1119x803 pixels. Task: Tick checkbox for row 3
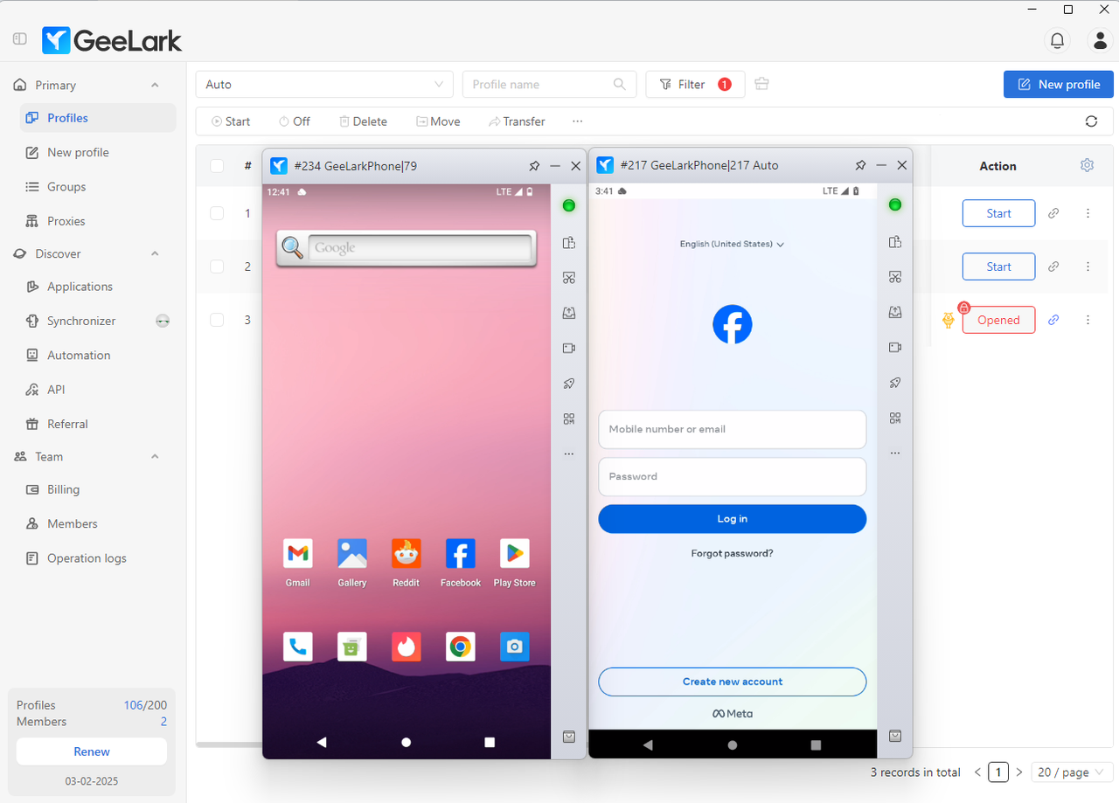(217, 320)
